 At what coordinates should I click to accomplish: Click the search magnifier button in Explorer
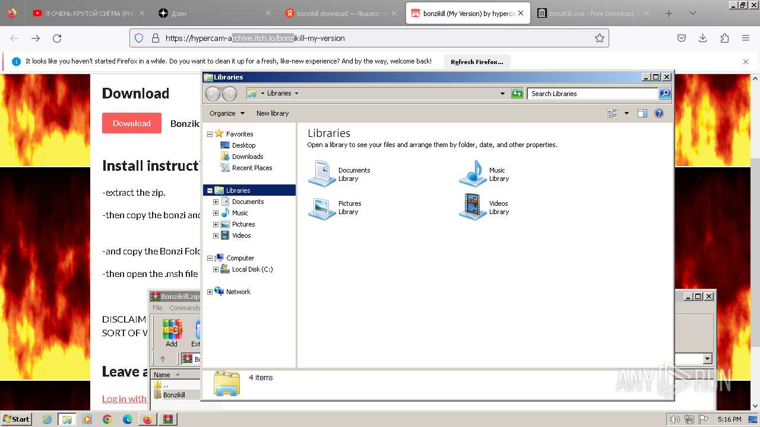(x=665, y=93)
